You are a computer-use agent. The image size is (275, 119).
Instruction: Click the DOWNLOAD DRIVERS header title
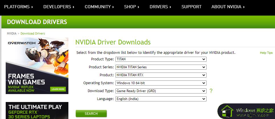pyautogui.click(x=37, y=22)
